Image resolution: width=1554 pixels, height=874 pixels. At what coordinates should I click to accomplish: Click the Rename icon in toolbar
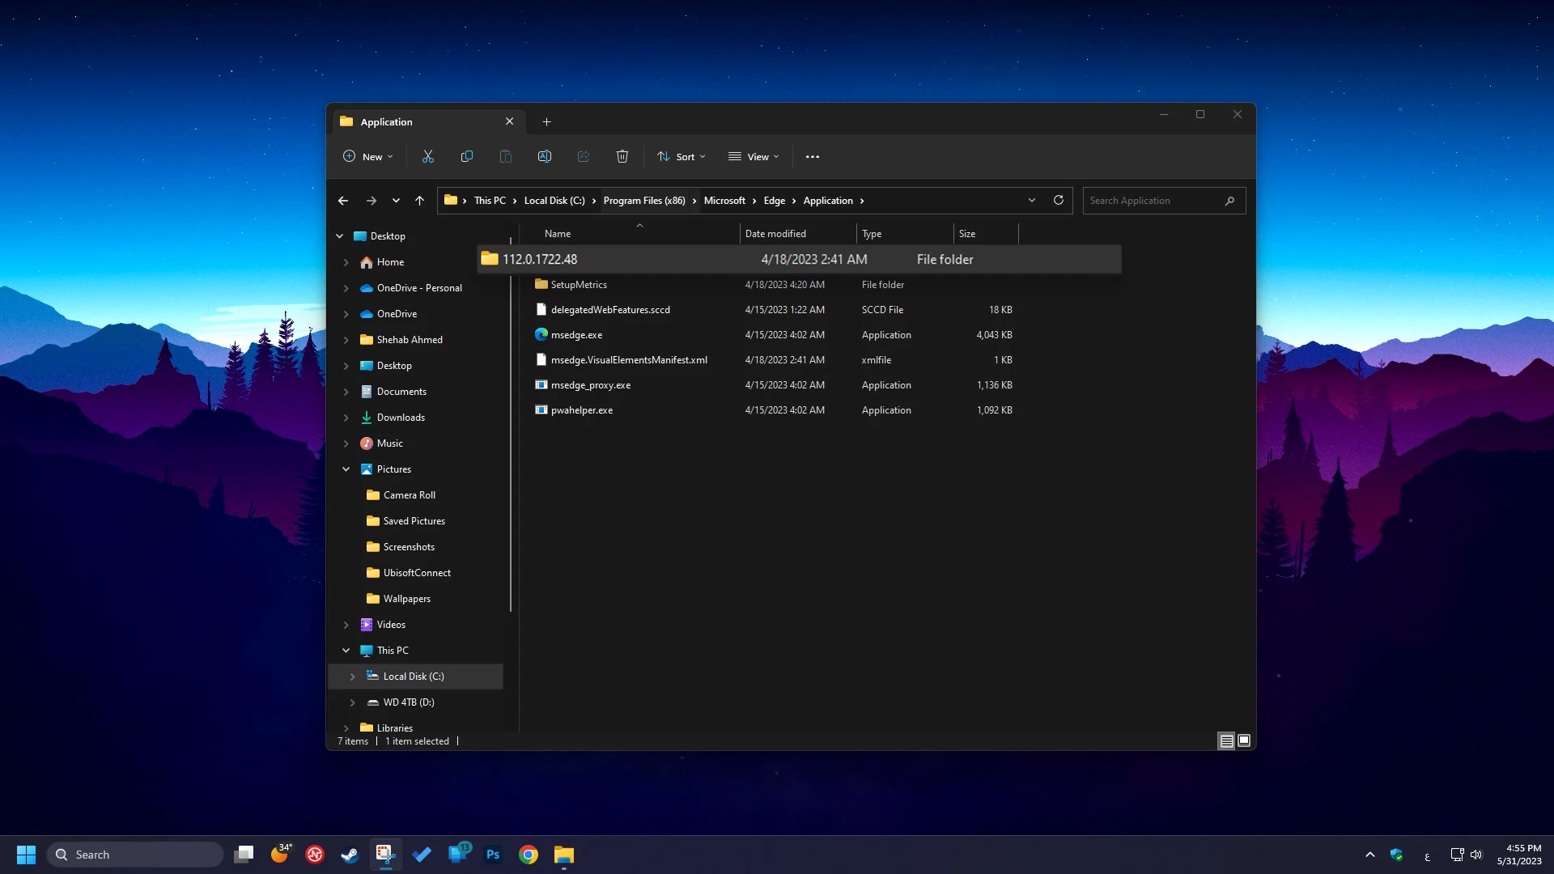(545, 156)
